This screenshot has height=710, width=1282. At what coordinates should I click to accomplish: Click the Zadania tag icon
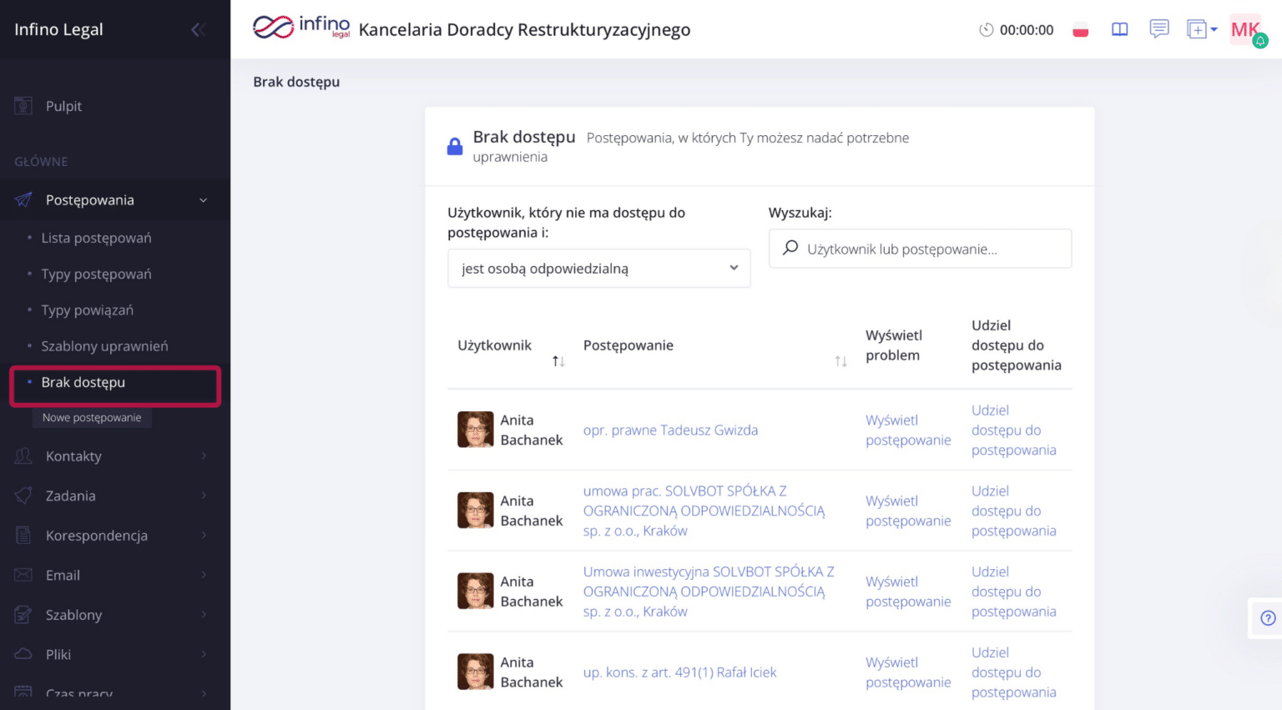[x=23, y=496]
